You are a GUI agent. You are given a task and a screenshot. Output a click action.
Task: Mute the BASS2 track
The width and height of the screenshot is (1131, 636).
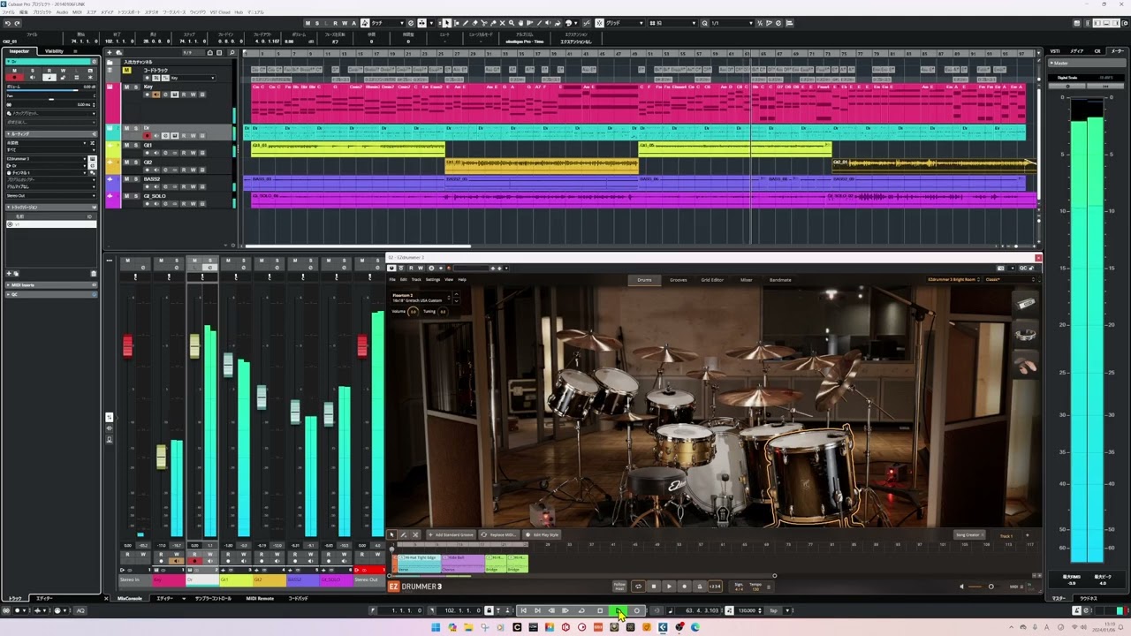(x=126, y=179)
